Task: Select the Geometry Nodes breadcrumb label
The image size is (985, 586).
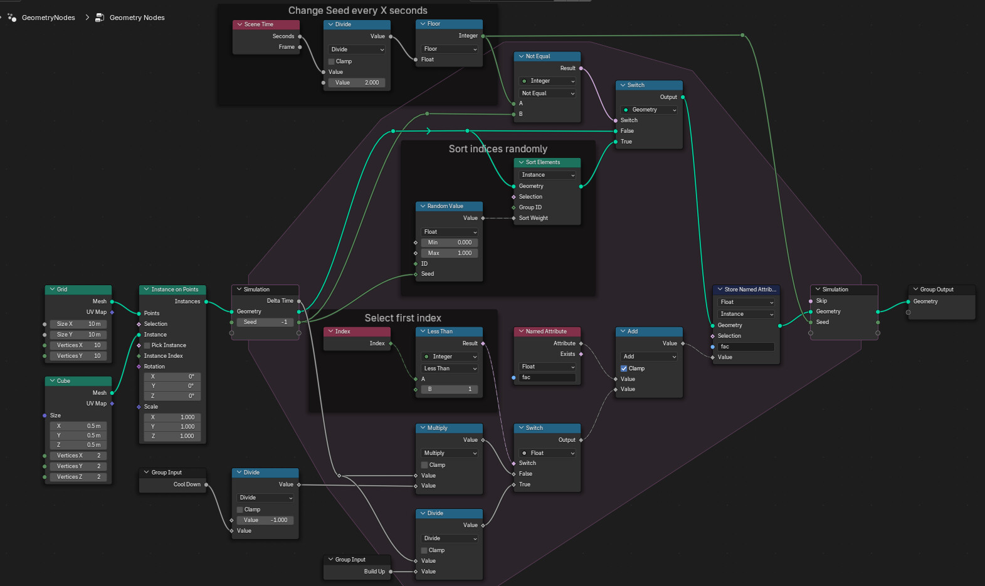Action: [137, 18]
